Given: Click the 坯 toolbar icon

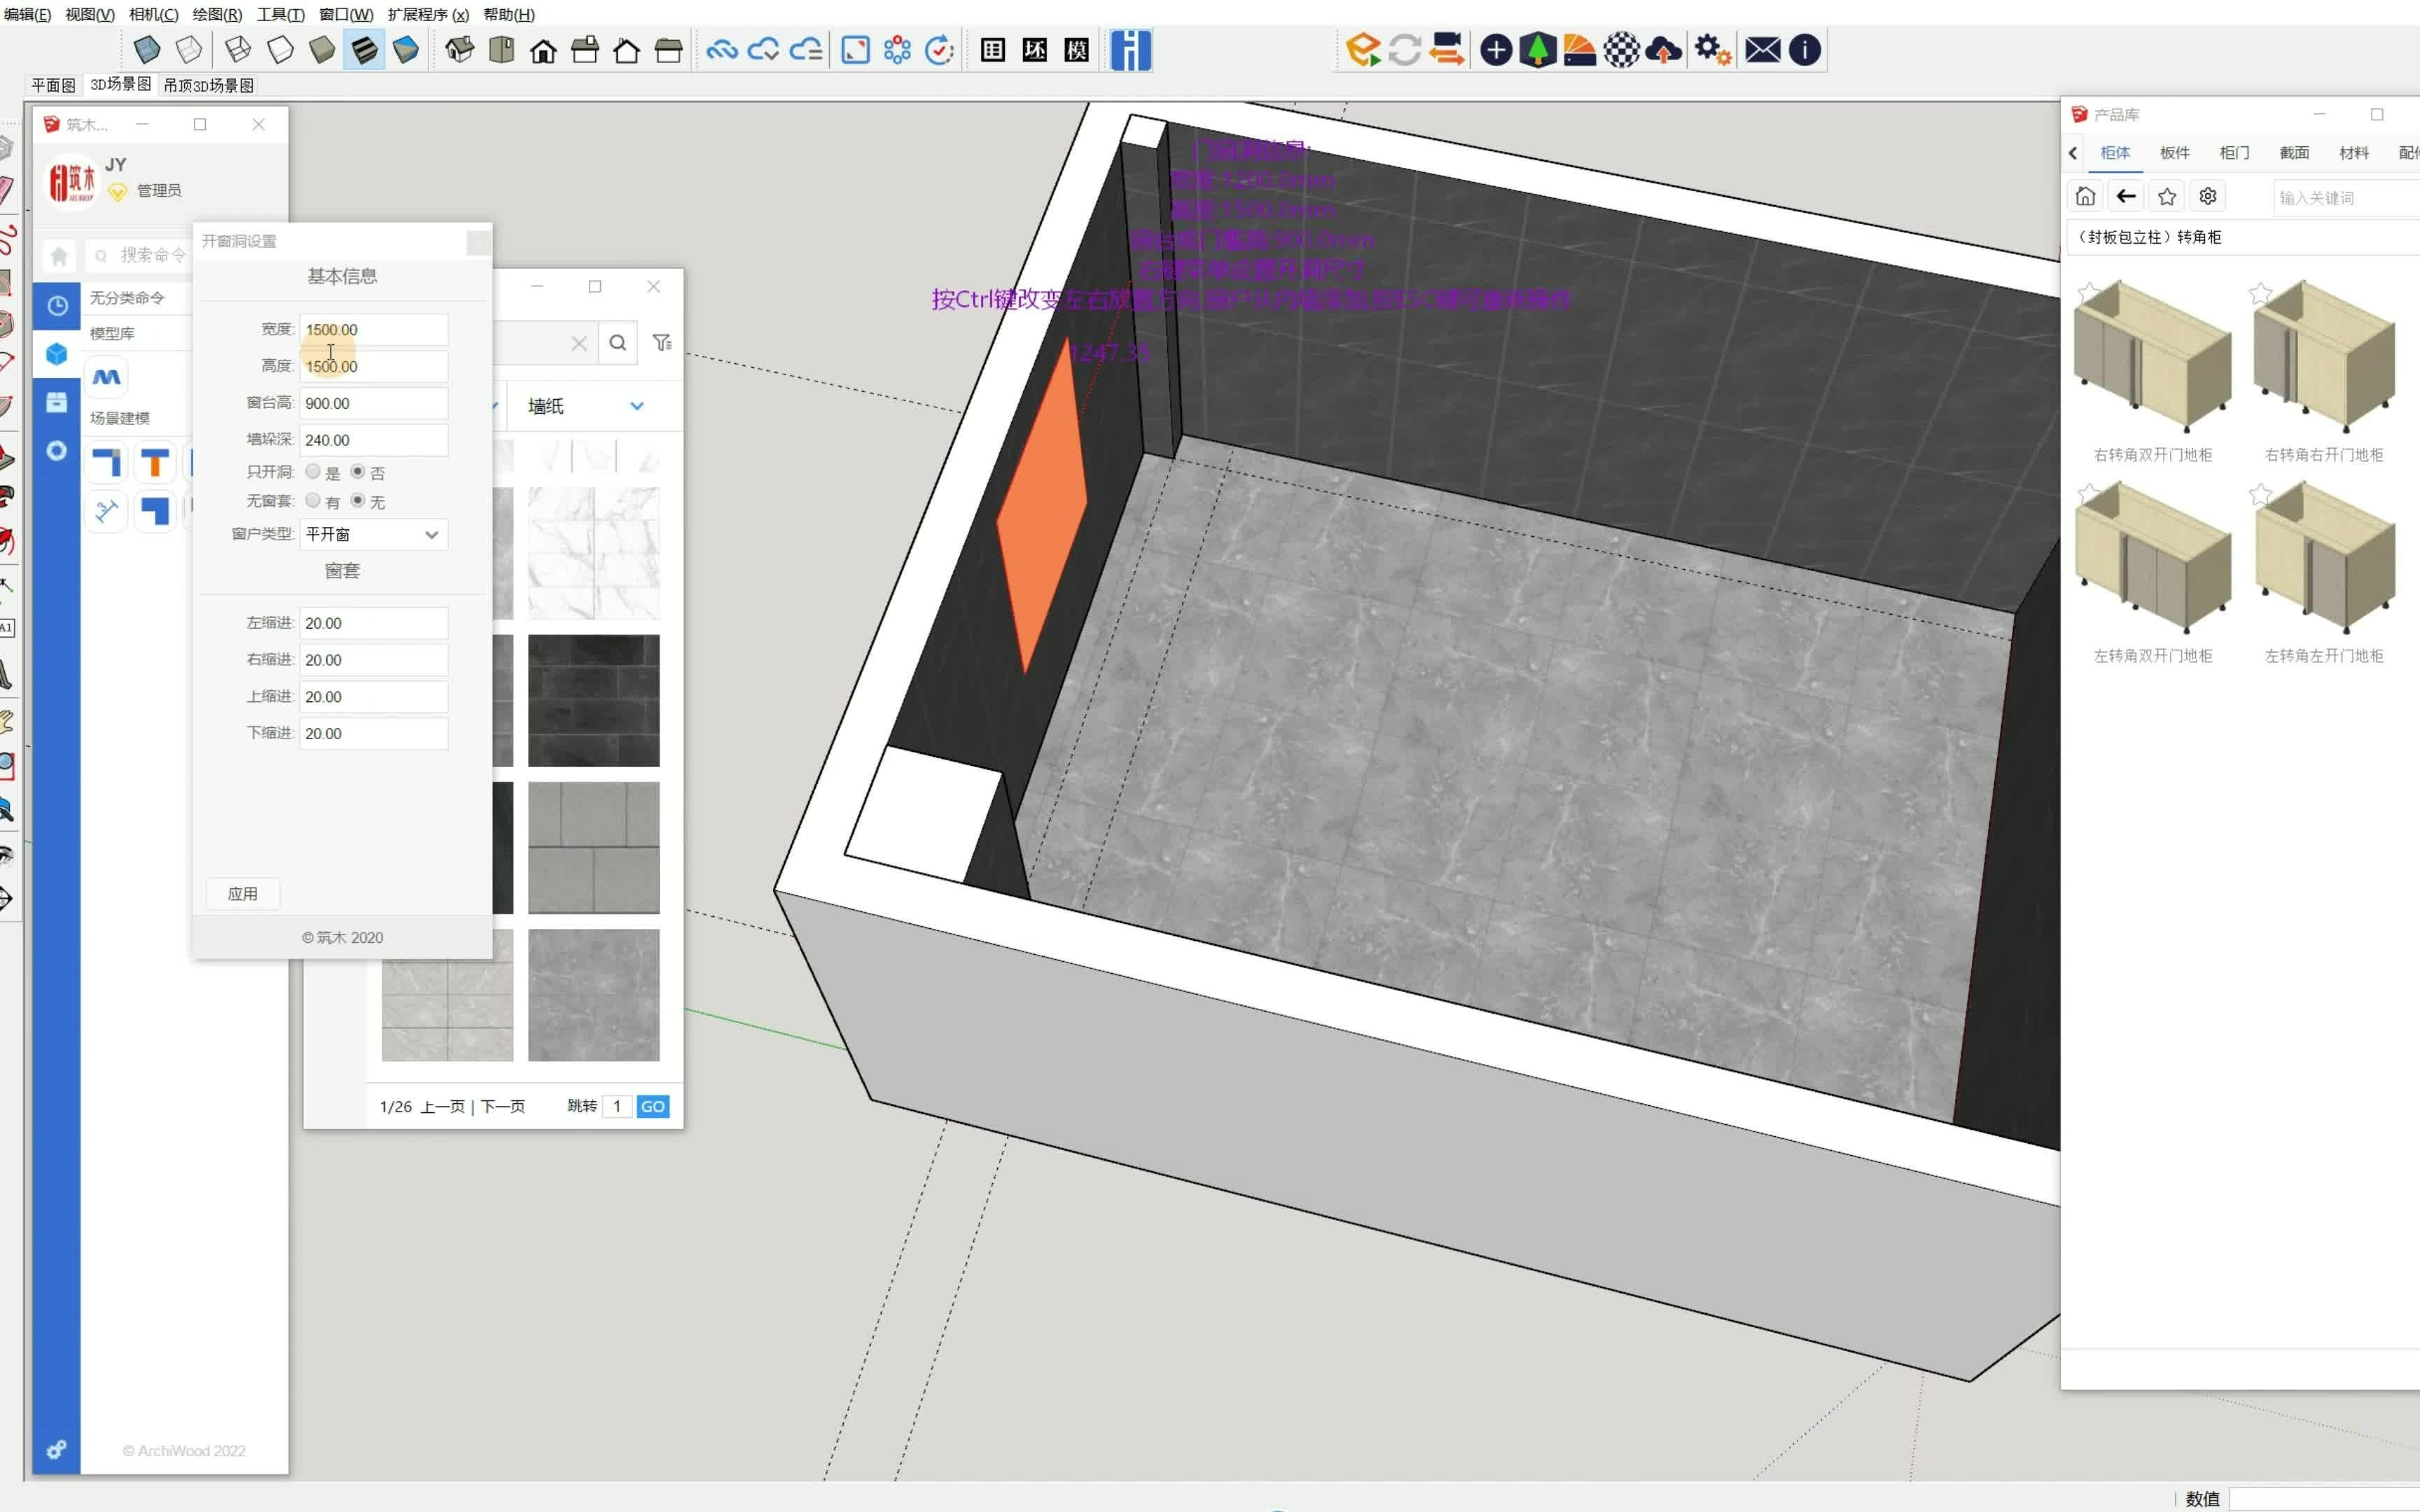Looking at the screenshot, I should pyautogui.click(x=1034, y=49).
